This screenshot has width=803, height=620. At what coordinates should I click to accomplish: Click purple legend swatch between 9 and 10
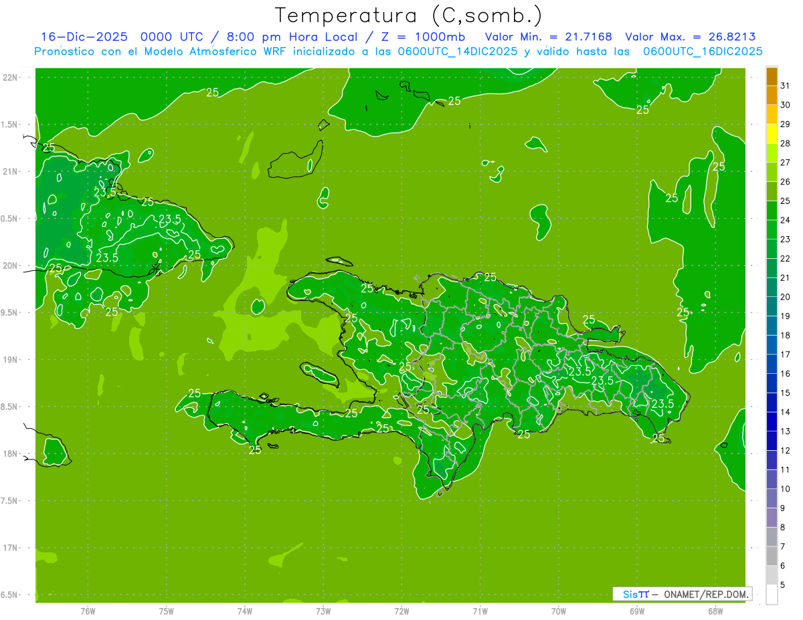[772, 498]
